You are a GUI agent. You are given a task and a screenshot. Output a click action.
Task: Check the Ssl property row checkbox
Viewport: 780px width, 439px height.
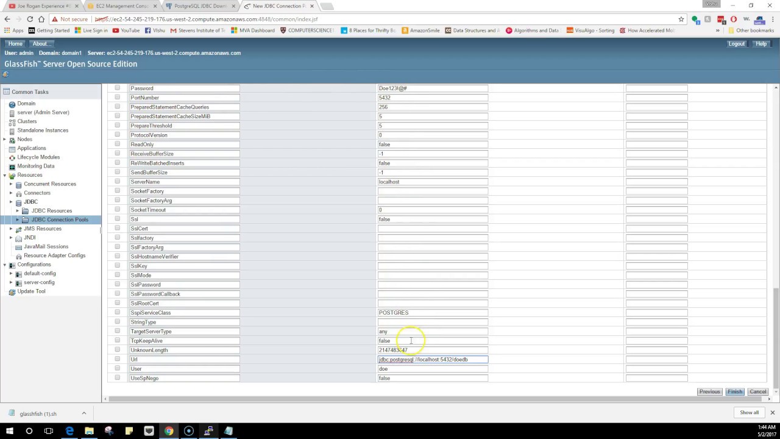[118, 218]
